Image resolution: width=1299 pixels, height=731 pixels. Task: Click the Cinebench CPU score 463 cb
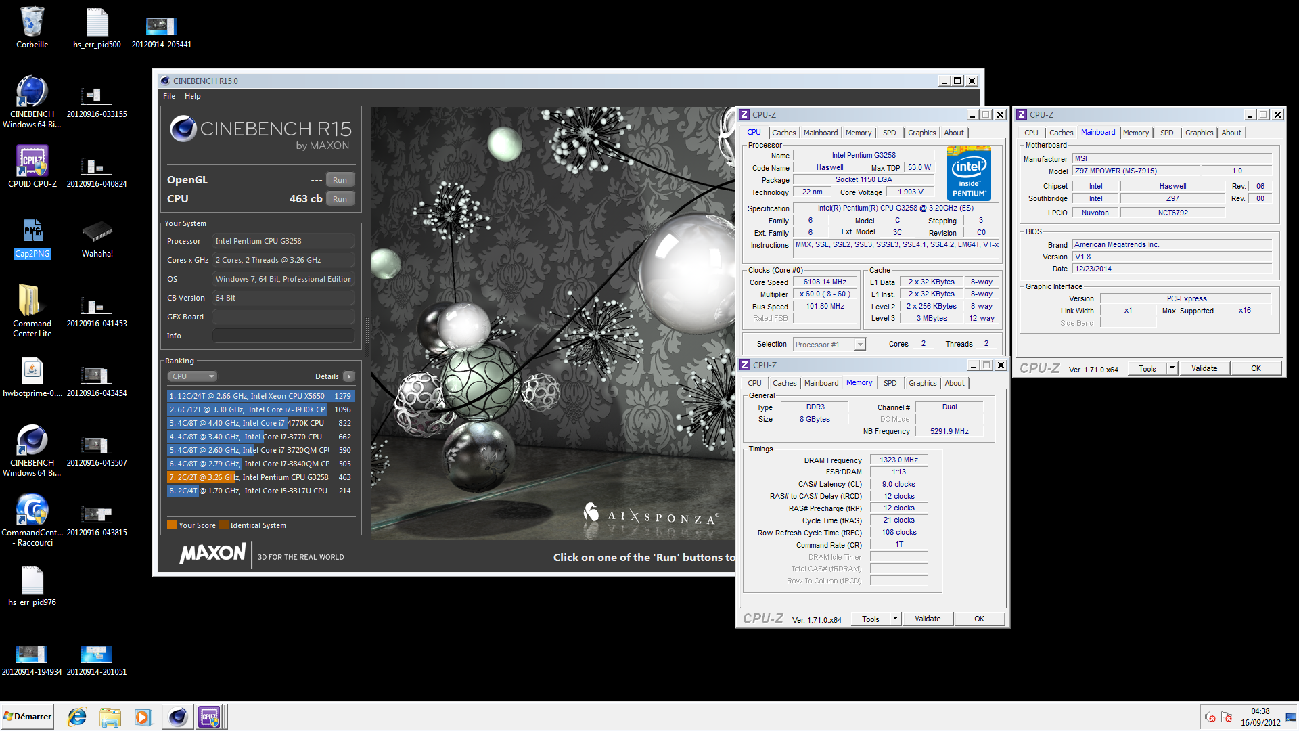tap(306, 199)
